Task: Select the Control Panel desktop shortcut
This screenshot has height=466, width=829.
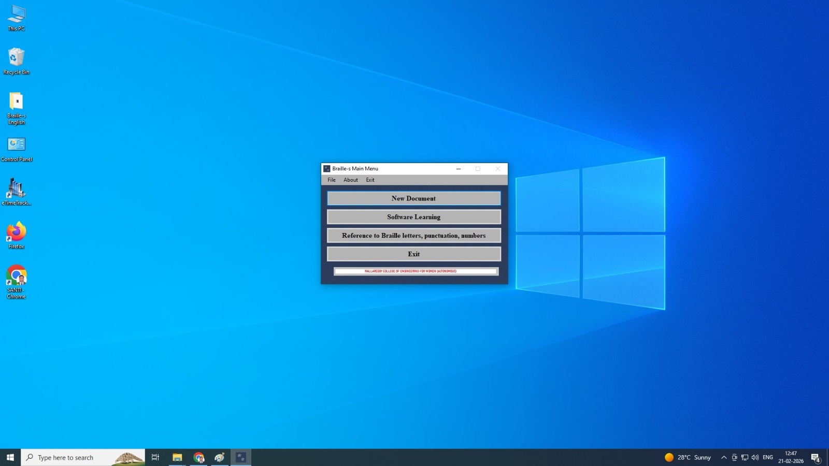Action: click(x=16, y=150)
